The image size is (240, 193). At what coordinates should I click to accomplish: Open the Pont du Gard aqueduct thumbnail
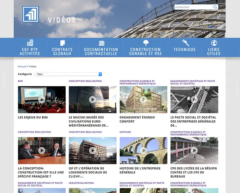(x=143, y=150)
